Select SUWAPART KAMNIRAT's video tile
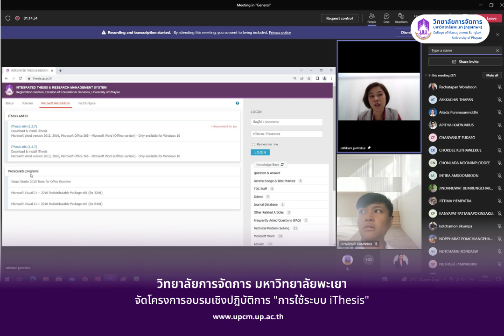This screenshot has height=336, width=504. click(x=379, y=202)
